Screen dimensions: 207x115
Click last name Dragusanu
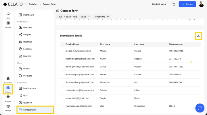[139, 106]
